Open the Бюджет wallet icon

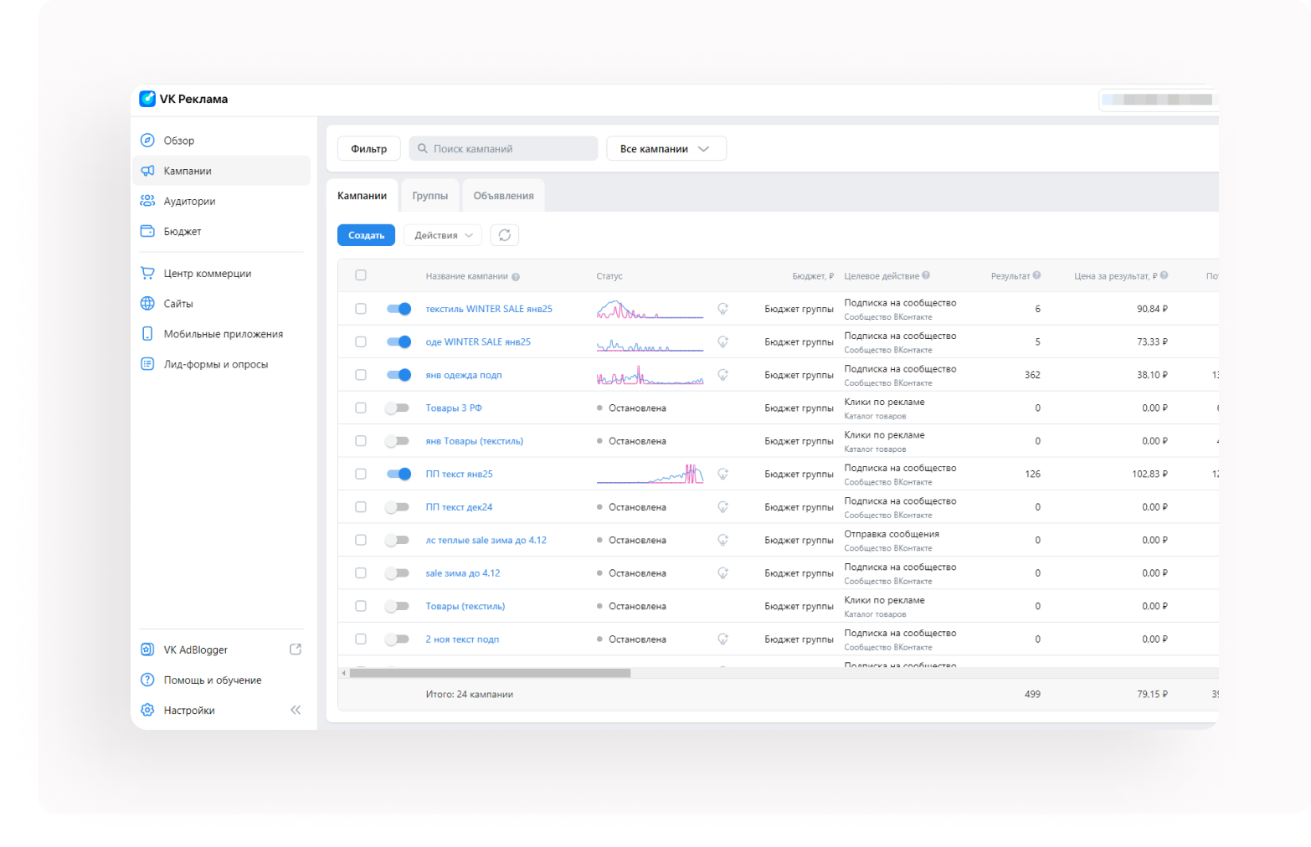point(147,231)
